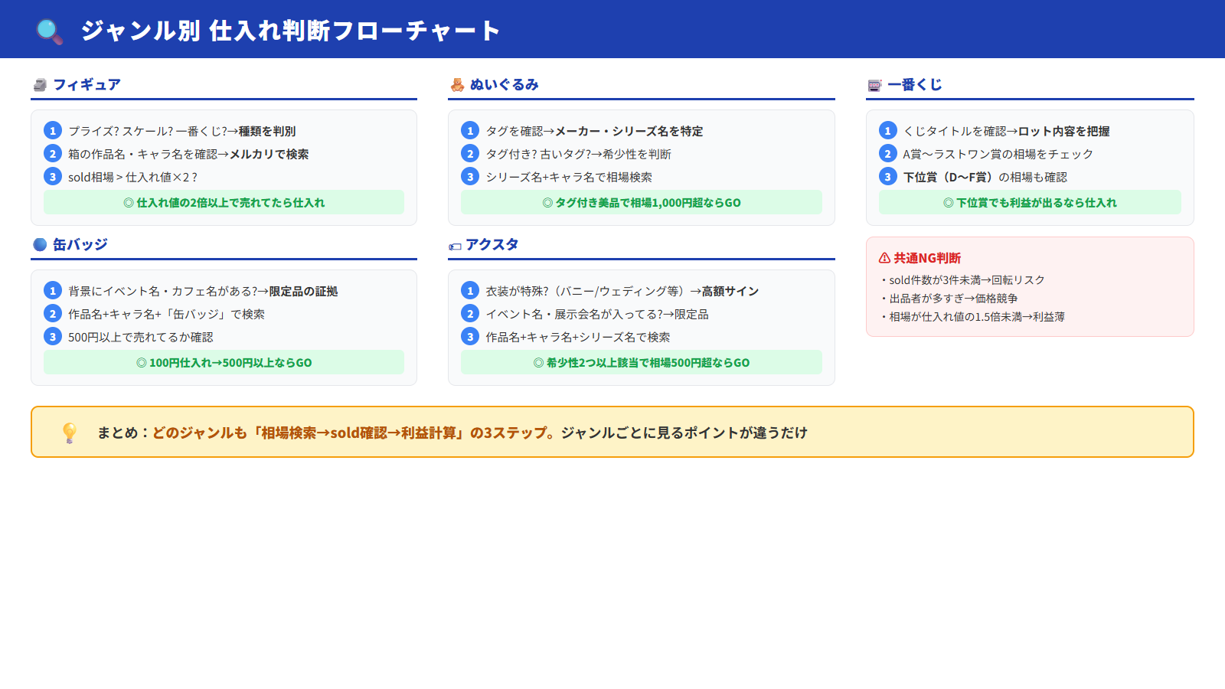Viewport: 1225px width, 689px height.
Task: Switch to the 一番くじ section
Action: coord(916,84)
